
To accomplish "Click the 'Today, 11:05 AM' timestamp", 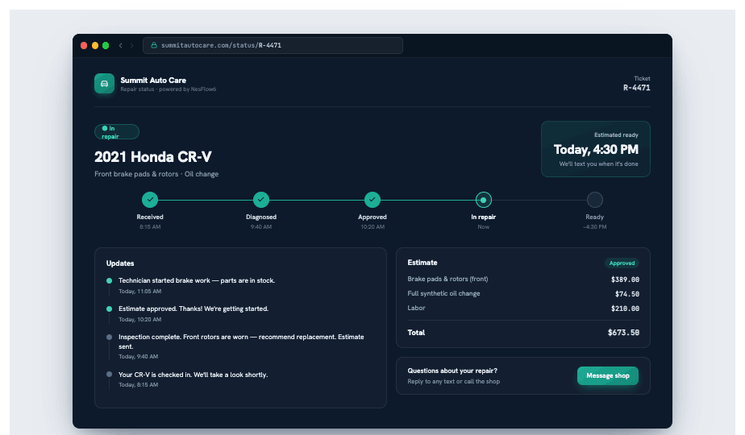I will pos(139,291).
